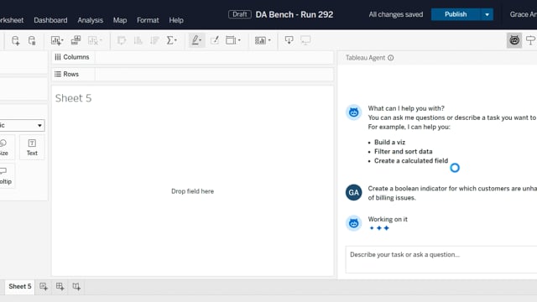Click the New Worksheet toolbar icon
Screen dimensions: 537x302
click(x=55, y=40)
